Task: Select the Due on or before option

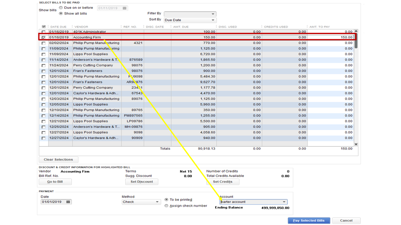Action: pyautogui.click(x=61, y=8)
